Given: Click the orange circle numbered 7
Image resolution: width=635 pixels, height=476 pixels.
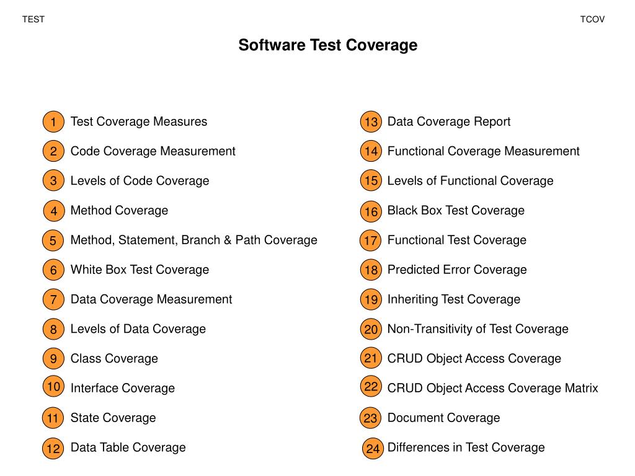Looking at the screenshot, I should coord(53,299).
